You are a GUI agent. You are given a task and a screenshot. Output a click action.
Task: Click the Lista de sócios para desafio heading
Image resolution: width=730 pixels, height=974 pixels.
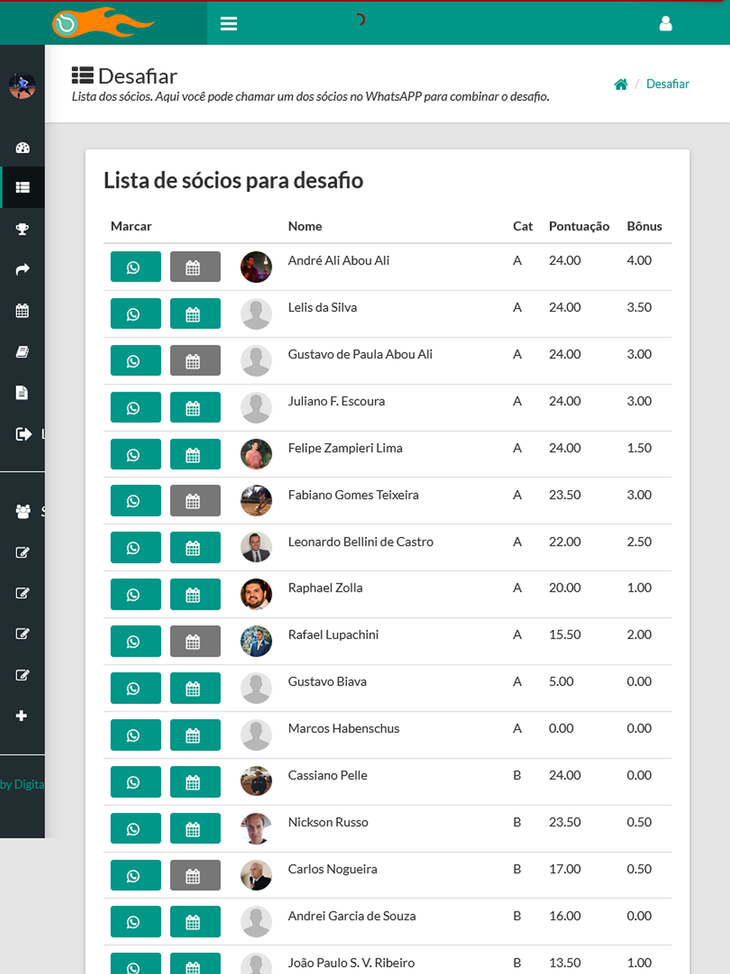click(x=233, y=181)
